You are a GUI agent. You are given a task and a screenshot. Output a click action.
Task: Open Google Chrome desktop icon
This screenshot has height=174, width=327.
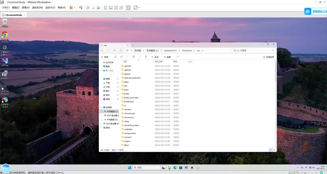click(5, 37)
